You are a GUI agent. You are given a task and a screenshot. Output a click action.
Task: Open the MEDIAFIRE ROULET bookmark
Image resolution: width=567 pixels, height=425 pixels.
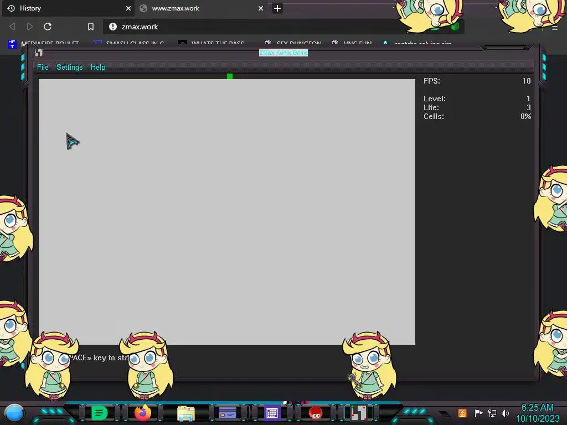(x=43, y=44)
